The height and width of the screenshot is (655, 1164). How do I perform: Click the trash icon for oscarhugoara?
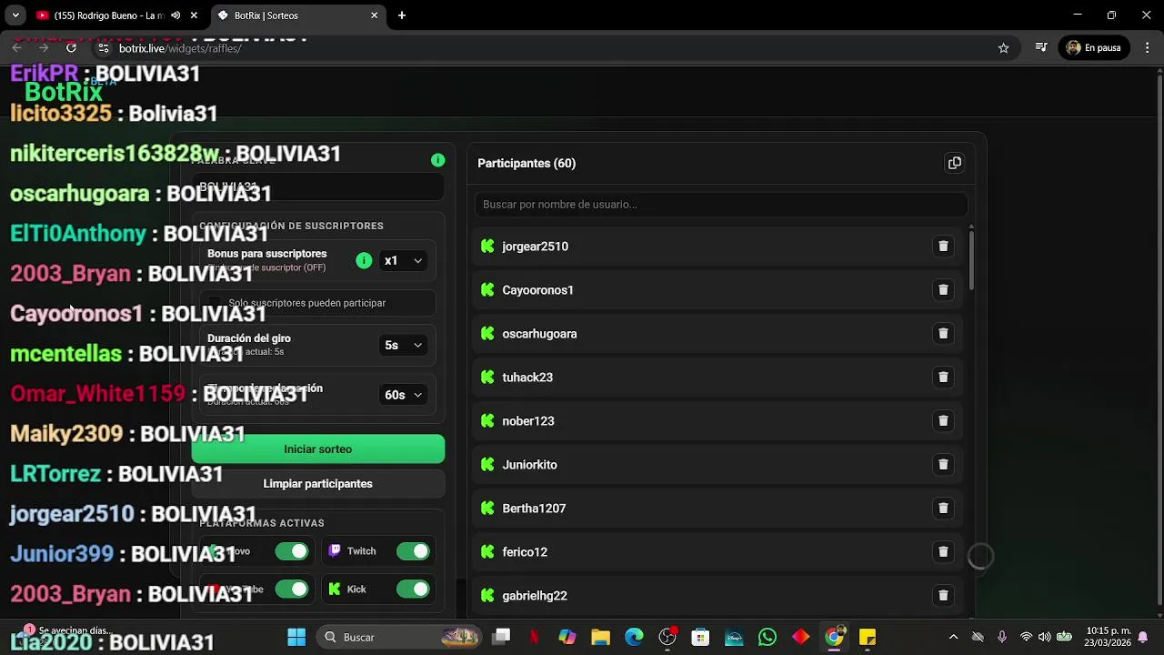click(943, 334)
